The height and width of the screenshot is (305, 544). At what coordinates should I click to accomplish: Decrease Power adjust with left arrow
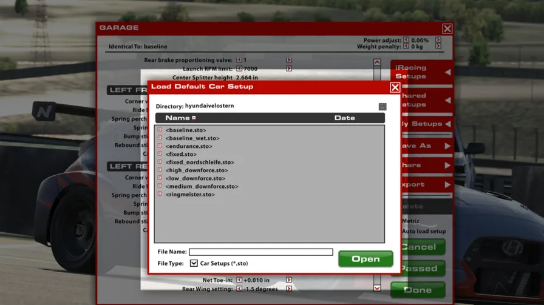[406, 40]
